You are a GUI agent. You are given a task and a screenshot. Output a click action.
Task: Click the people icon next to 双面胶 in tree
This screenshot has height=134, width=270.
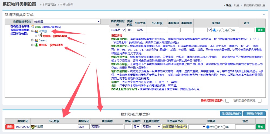click(x=36, y=31)
